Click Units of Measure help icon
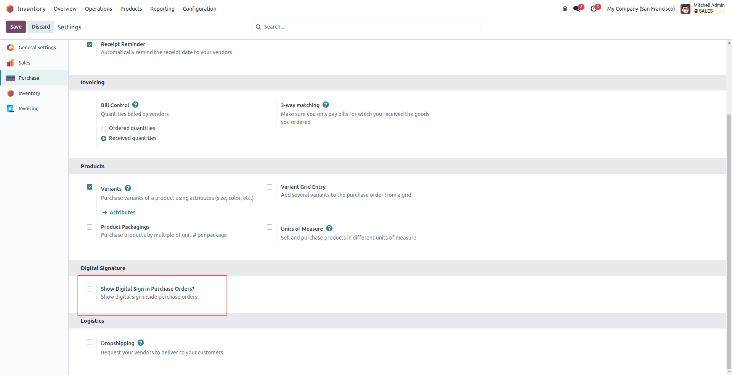 329,229
